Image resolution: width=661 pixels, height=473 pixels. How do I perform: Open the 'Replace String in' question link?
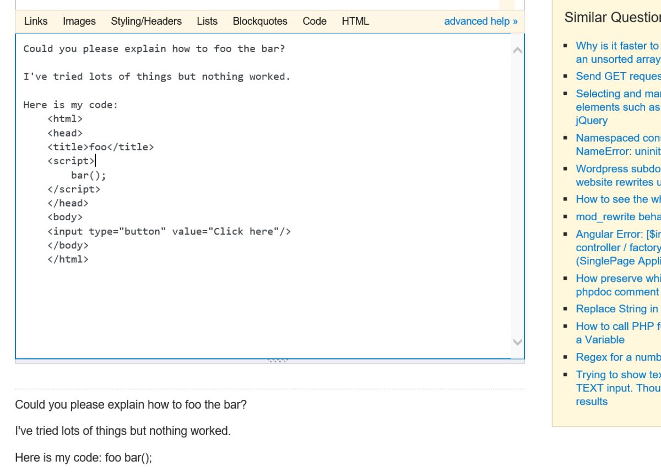[618, 310]
